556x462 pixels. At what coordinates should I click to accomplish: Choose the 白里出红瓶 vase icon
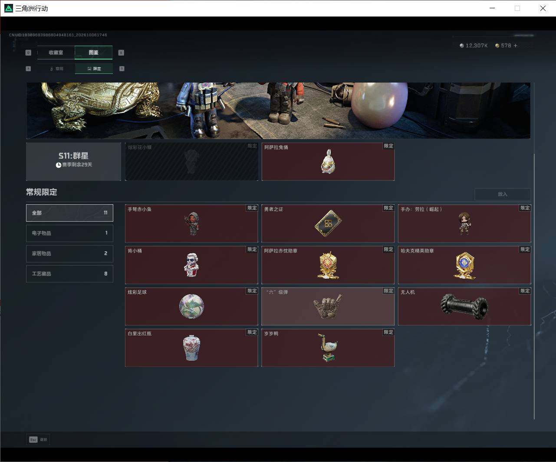coord(191,348)
